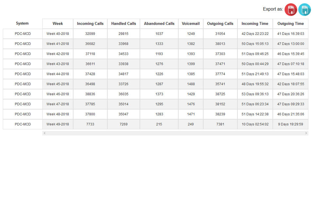The width and height of the screenshot is (314, 205).
Task: Click PDC-MCD in the Week 49-2018 row
Action: click(x=23, y=124)
